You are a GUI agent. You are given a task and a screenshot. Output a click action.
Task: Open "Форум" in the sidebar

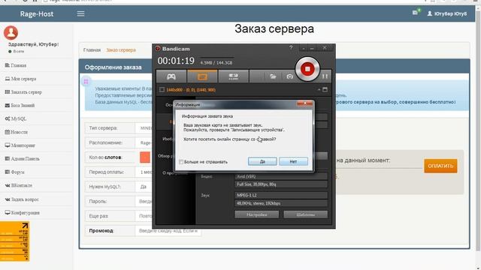pyautogui.click(x=15, y=172)
